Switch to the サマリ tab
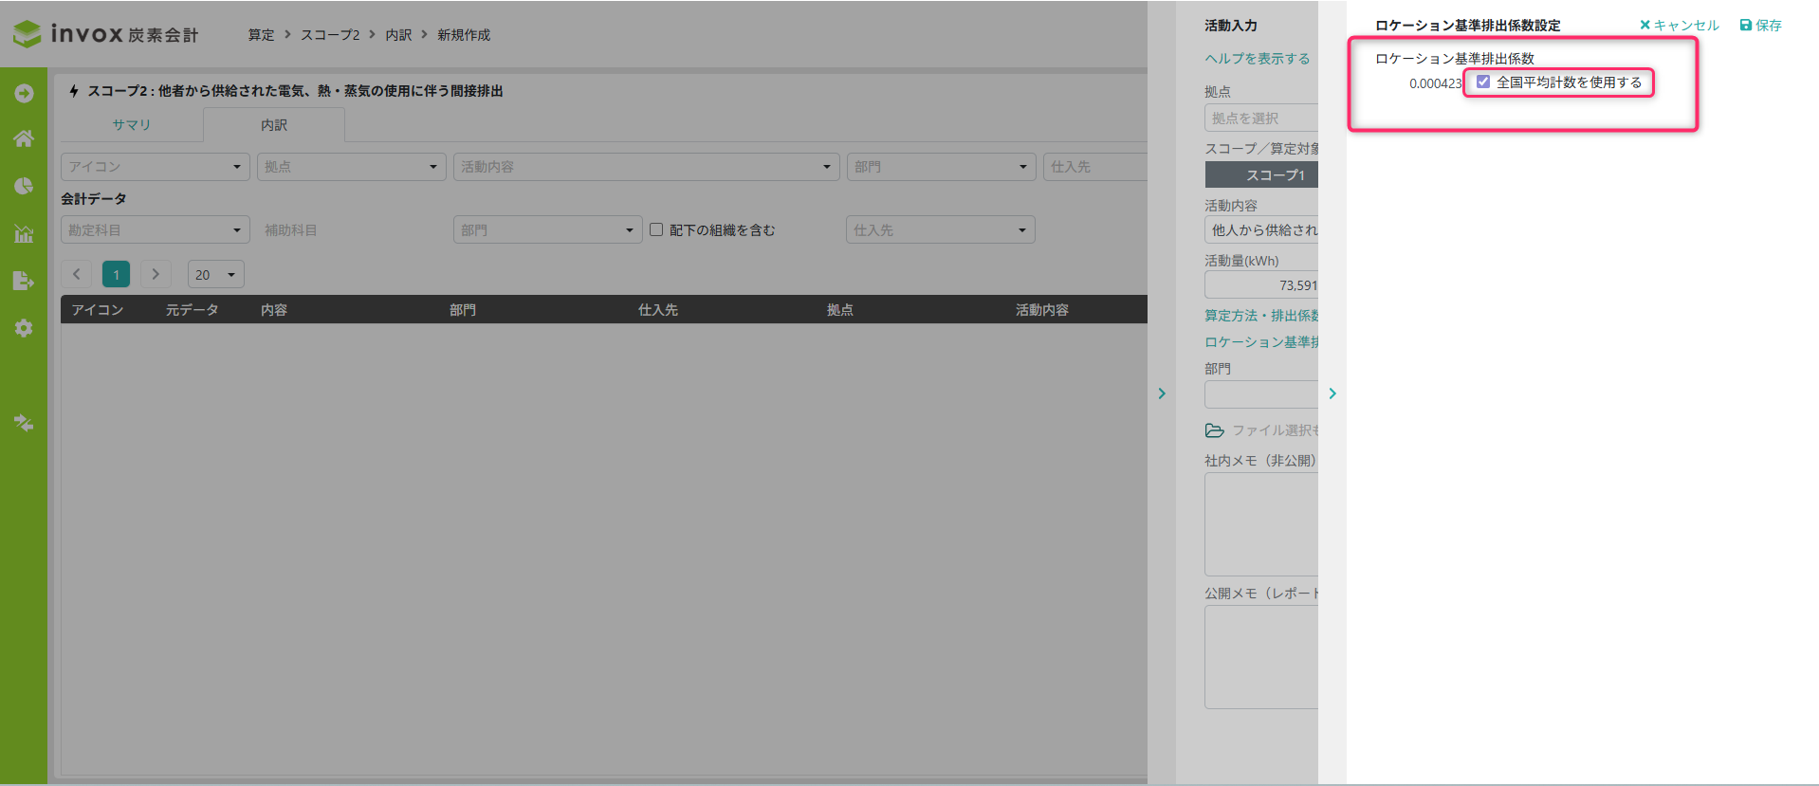The width and height of the screenshot is (1819, 786). point(131,125)
